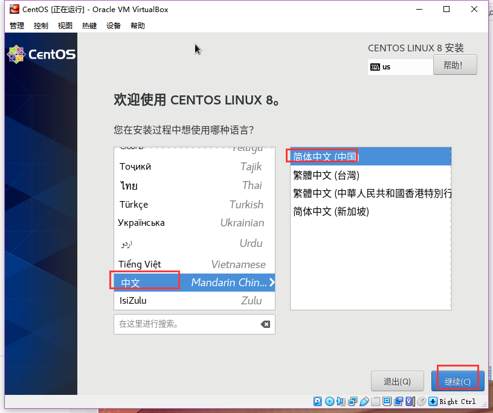Select 中文 Mandarin Chinese language
The width and height of the screenshot is (493, 413).
coord(195,282)
